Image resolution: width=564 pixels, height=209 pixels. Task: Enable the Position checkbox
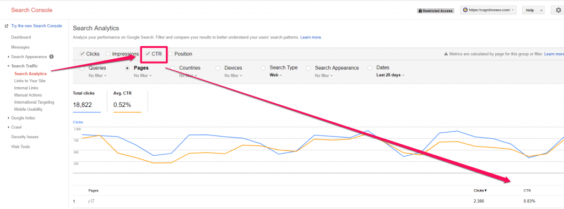click(171, 54)
